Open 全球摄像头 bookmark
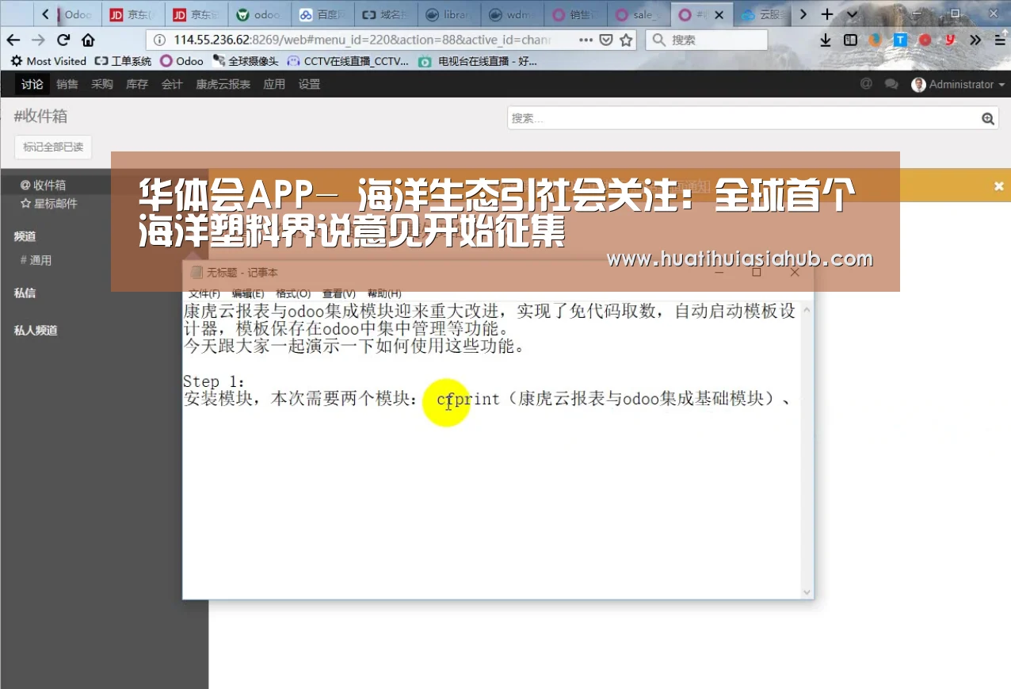The image size is (1011, 689). [246, 61]
